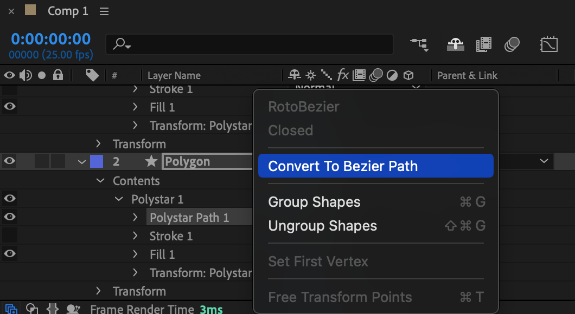This screenshot has height=314, width=575.
Task: Collapse the Contents group
Action: coord(100,180)
